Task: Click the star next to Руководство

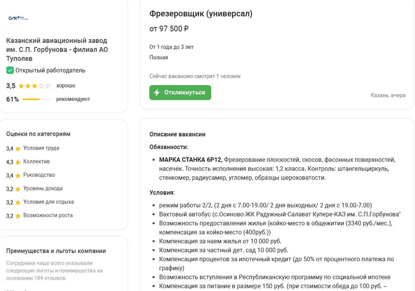Action: tap(18, 175)
